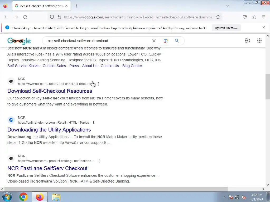Screen dimensions: 270x202
Task: Open a new tab with plus
Action: 76,6
